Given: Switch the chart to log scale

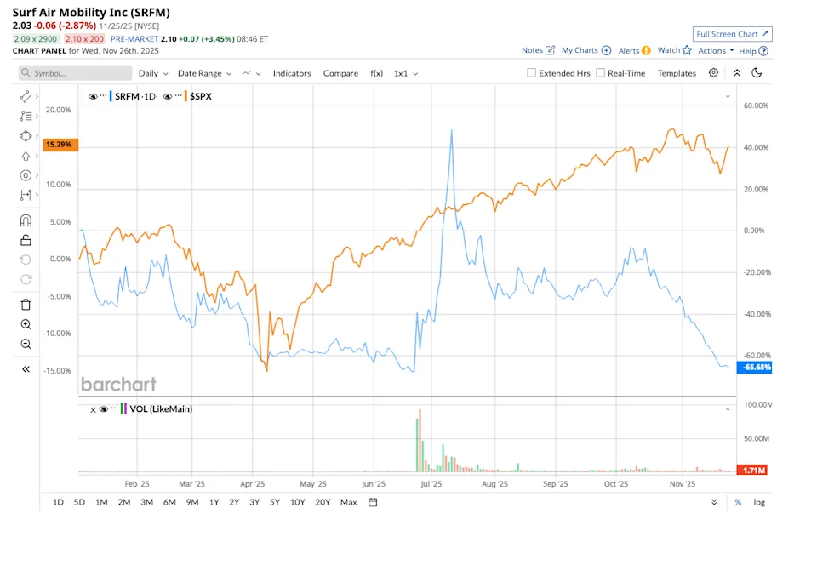Looking at the screenshot, I should [758, 502].
